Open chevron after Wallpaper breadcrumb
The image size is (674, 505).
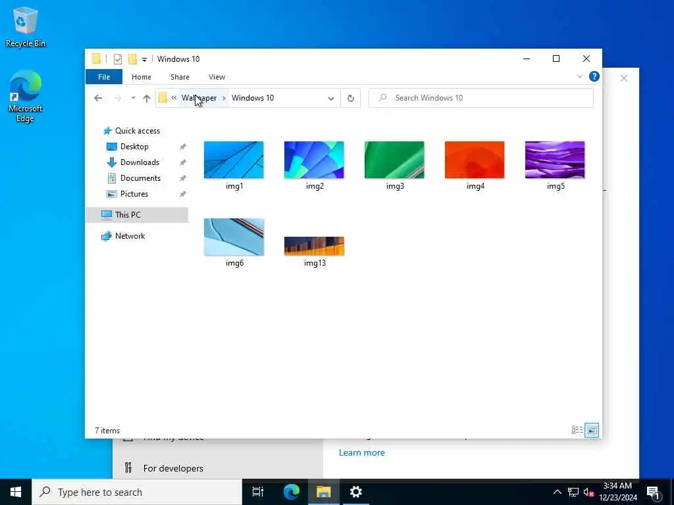click(x=224, y=98)
